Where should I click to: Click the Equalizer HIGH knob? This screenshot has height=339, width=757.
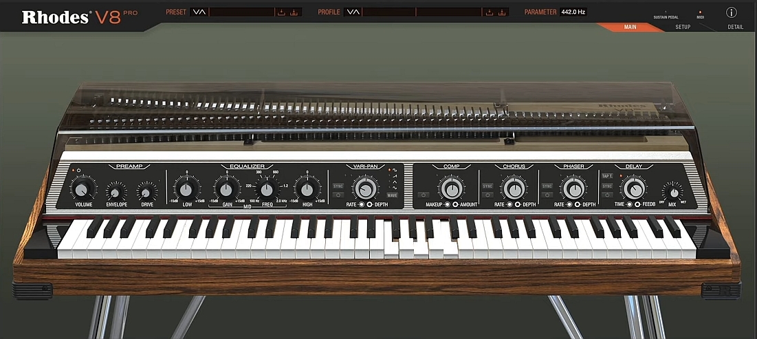click(x=307, y=189)
